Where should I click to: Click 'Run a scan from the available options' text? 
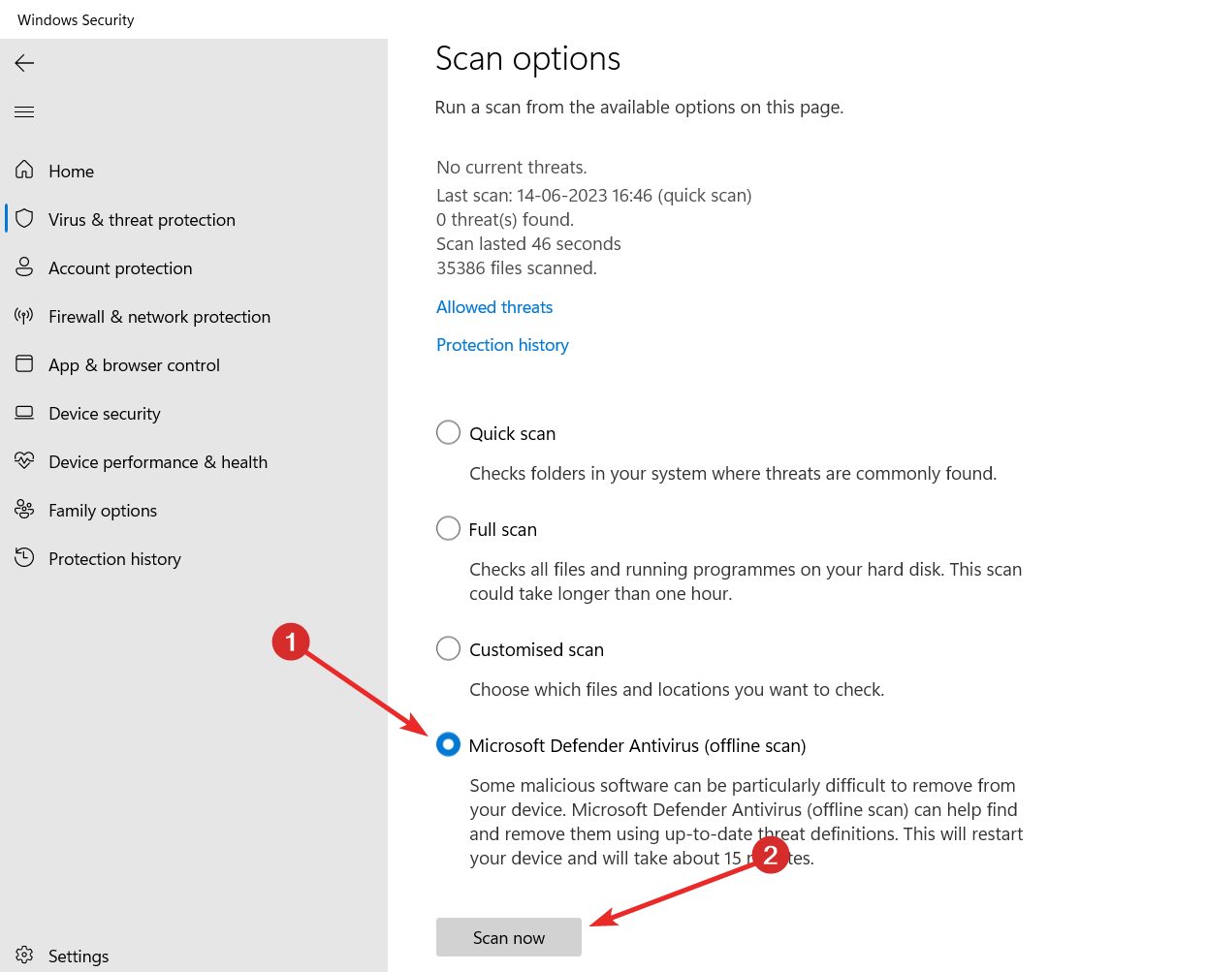pos(639,108)
